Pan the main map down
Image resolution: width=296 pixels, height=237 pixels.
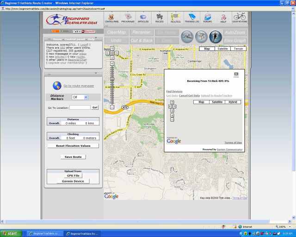tap(112, 58)
